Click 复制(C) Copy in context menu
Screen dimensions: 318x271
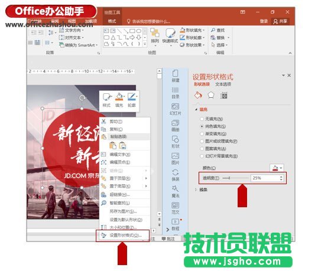pos(125,129)
